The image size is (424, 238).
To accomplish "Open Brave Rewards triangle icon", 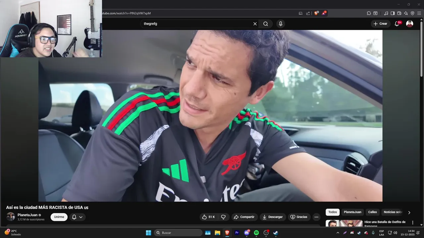I will coord(324,13).
